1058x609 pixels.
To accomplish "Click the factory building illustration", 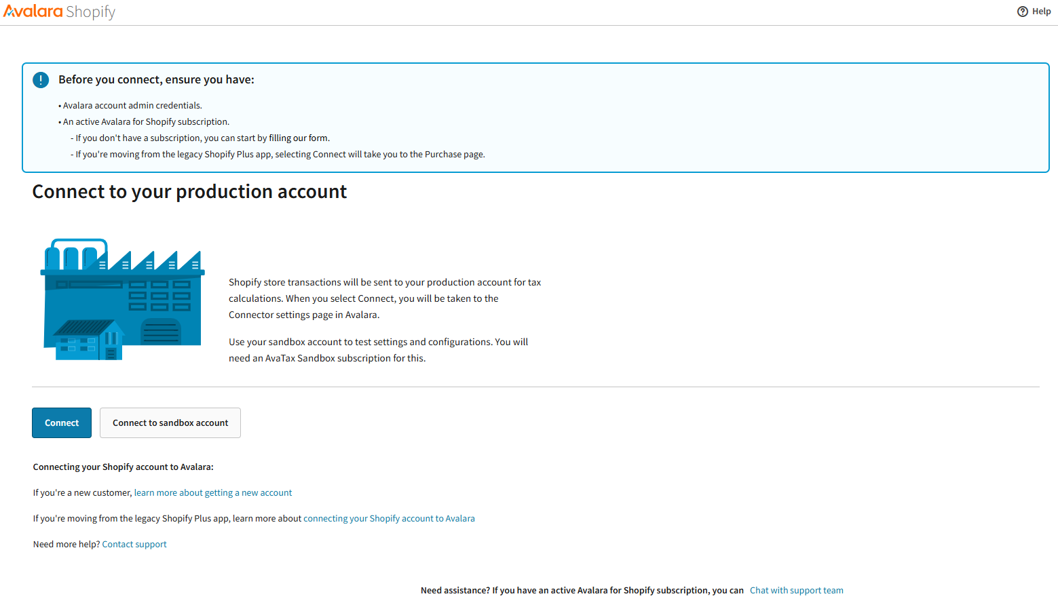I will tap(123, 299).
